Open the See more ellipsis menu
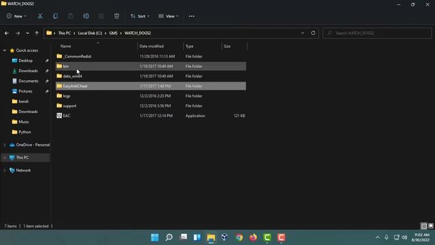The image size is (435, 245). point(192,16)
